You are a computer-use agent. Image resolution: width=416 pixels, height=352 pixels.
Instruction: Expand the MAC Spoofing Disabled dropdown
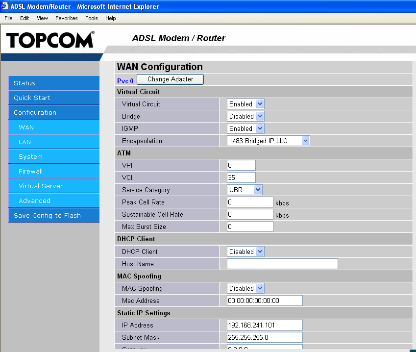[x=245, y=288]
